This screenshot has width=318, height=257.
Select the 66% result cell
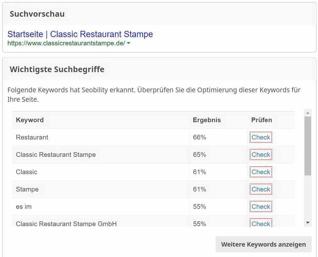pyautogui.click(x=199, y=137)
